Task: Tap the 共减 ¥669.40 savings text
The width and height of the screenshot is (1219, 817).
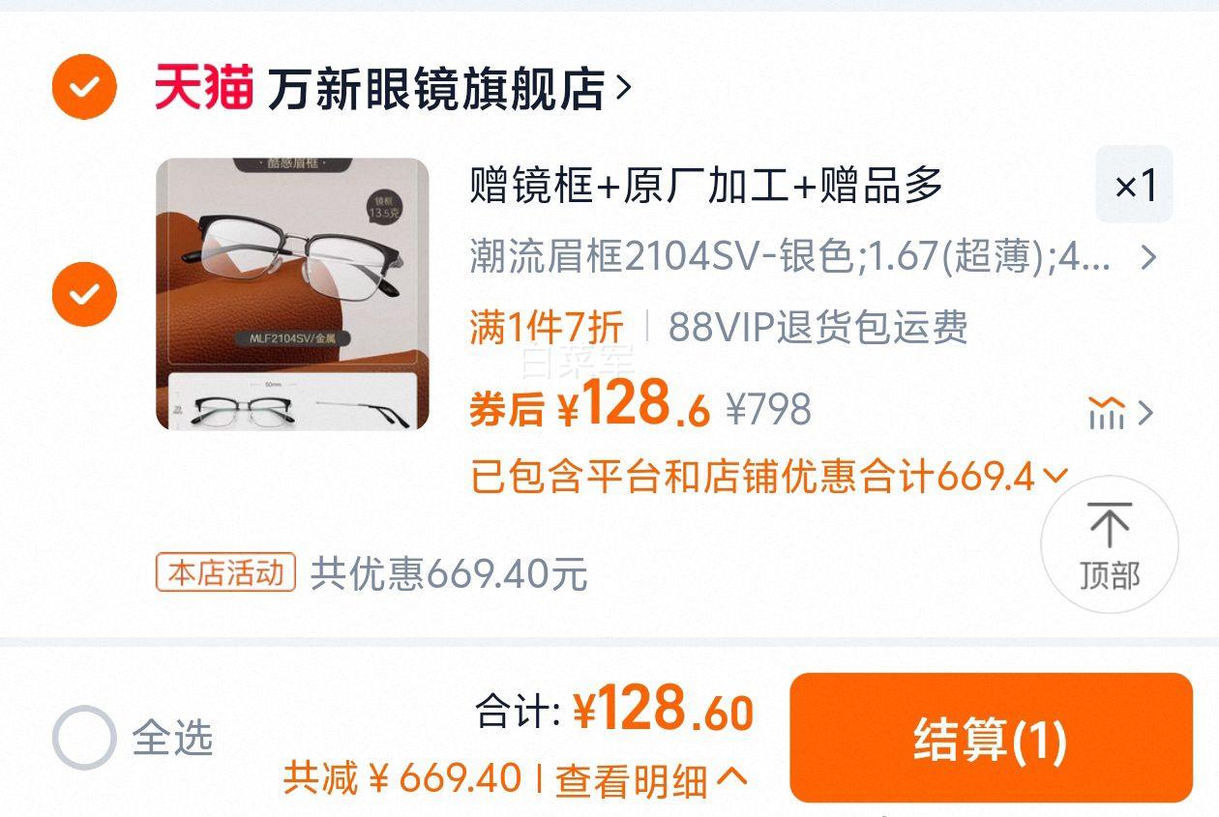Action: point(402,778)
